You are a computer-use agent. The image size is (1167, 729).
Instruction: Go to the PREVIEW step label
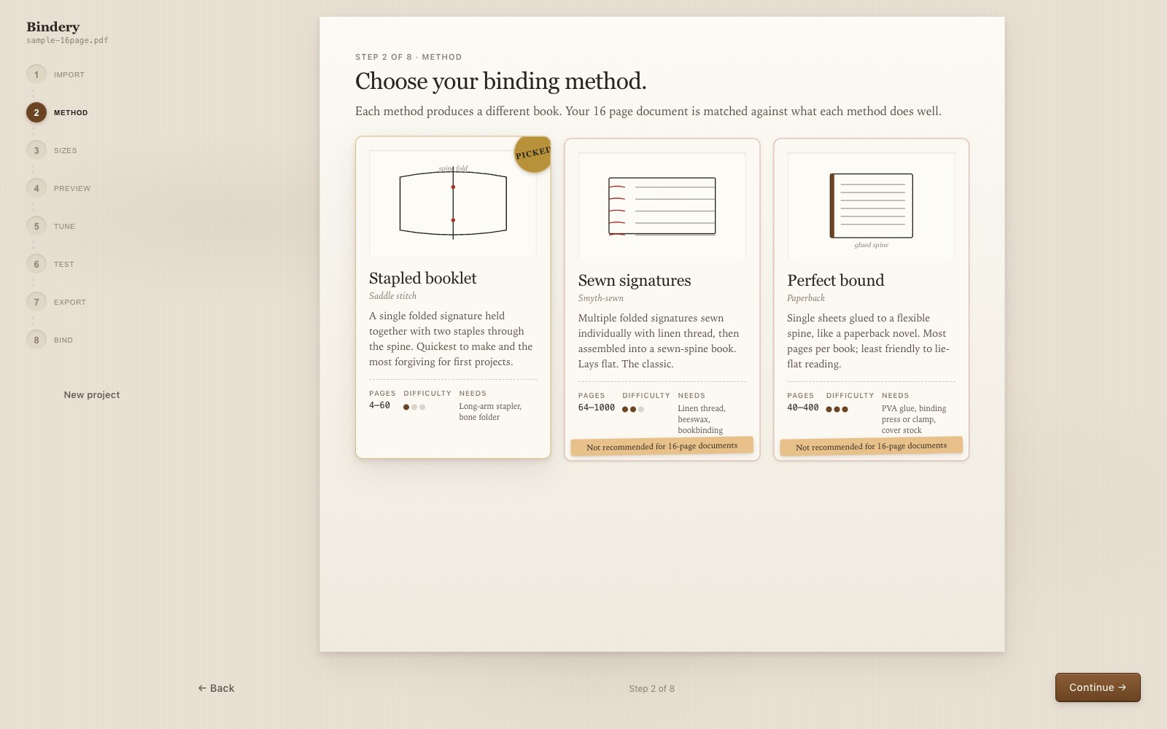click(72, 189)
